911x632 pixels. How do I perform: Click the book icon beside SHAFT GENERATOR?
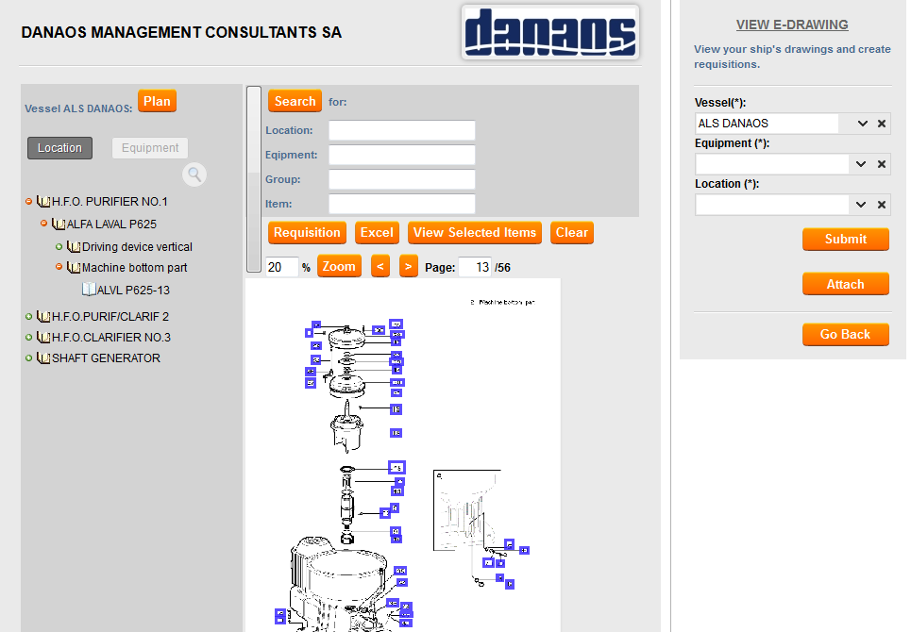(x=43, y=358)
